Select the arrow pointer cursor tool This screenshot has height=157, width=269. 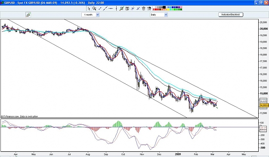(89, 9)
